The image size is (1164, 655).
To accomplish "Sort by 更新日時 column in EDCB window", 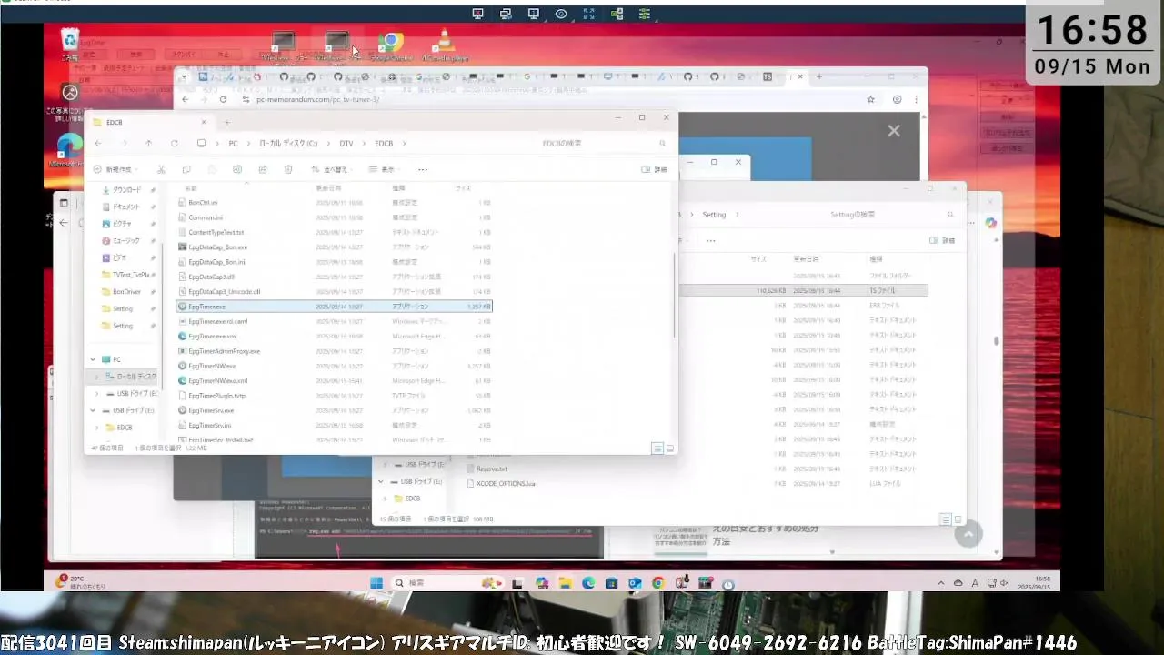I will 328,187.
